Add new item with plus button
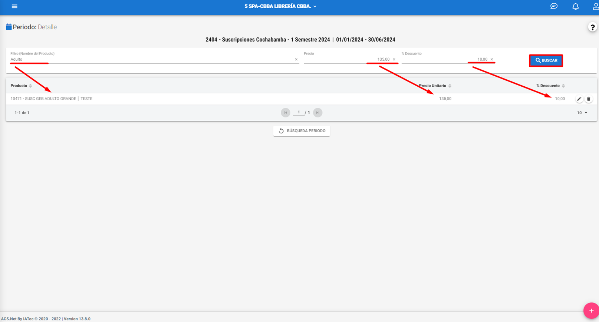 coord(591,311)
